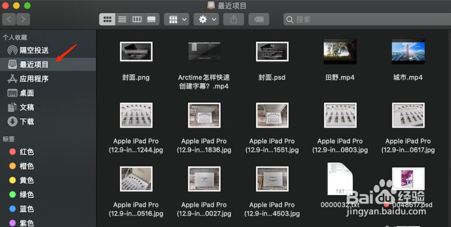Select the 蓝色 blue tag
The width and height of the screenshot is (451, 227).
pos(48,209)
